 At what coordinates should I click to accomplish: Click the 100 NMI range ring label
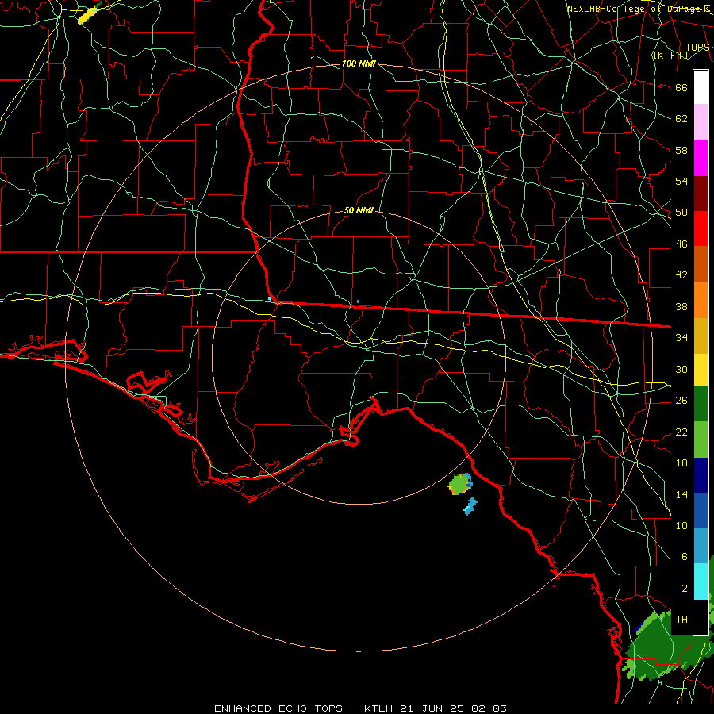[x=359, y=63]
